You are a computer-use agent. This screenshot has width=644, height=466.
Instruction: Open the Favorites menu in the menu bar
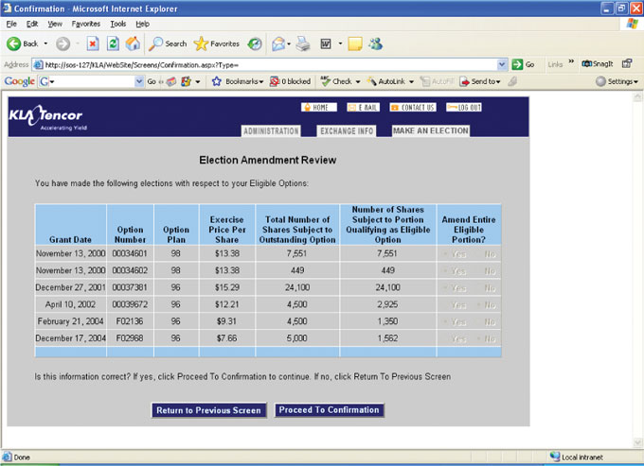click(86, 24)
